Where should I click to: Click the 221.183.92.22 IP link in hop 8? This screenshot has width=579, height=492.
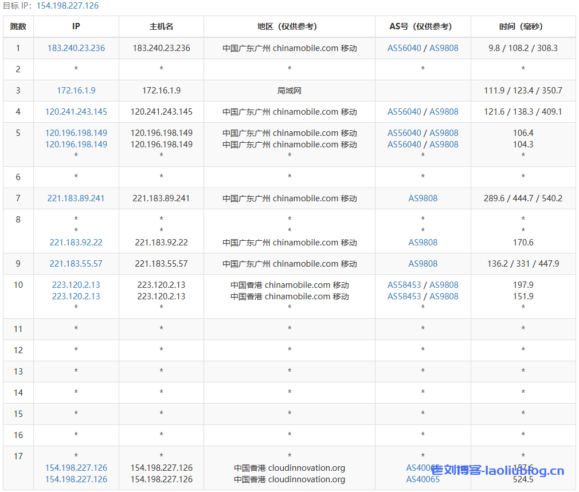click(x=76, y=243)
